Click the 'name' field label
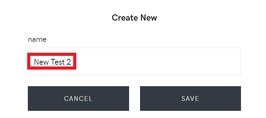The width and height of the screenshot is (266, 118). tap(37, 40)
